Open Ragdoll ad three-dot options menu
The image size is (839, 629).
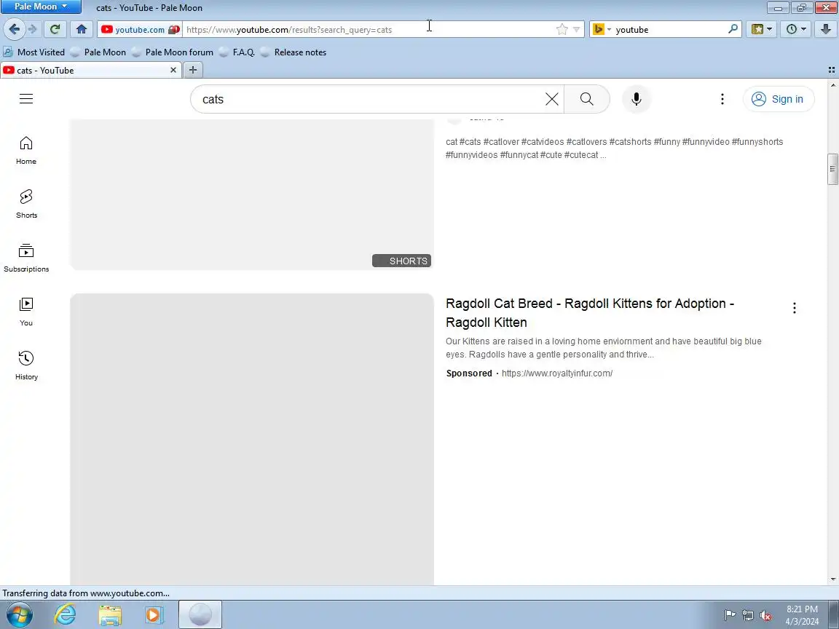pos(794,307)
